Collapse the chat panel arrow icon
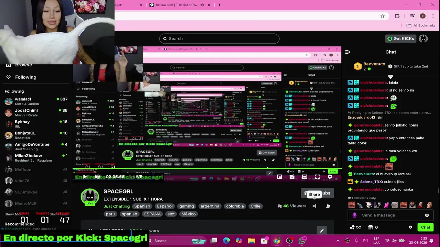The height and width of the screenshot is (247, 440). click(x=348, y=52)
